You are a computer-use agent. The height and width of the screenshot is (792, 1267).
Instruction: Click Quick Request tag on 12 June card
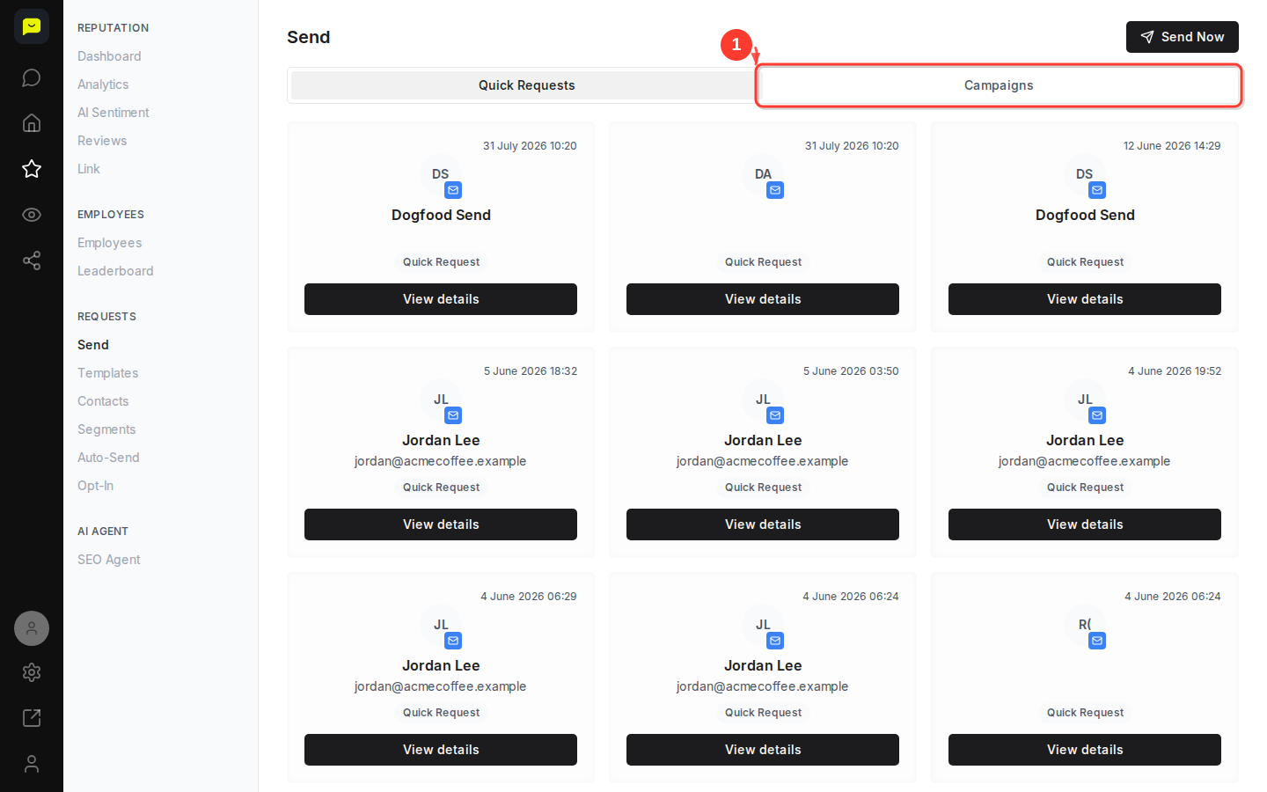coord(1085,262)
